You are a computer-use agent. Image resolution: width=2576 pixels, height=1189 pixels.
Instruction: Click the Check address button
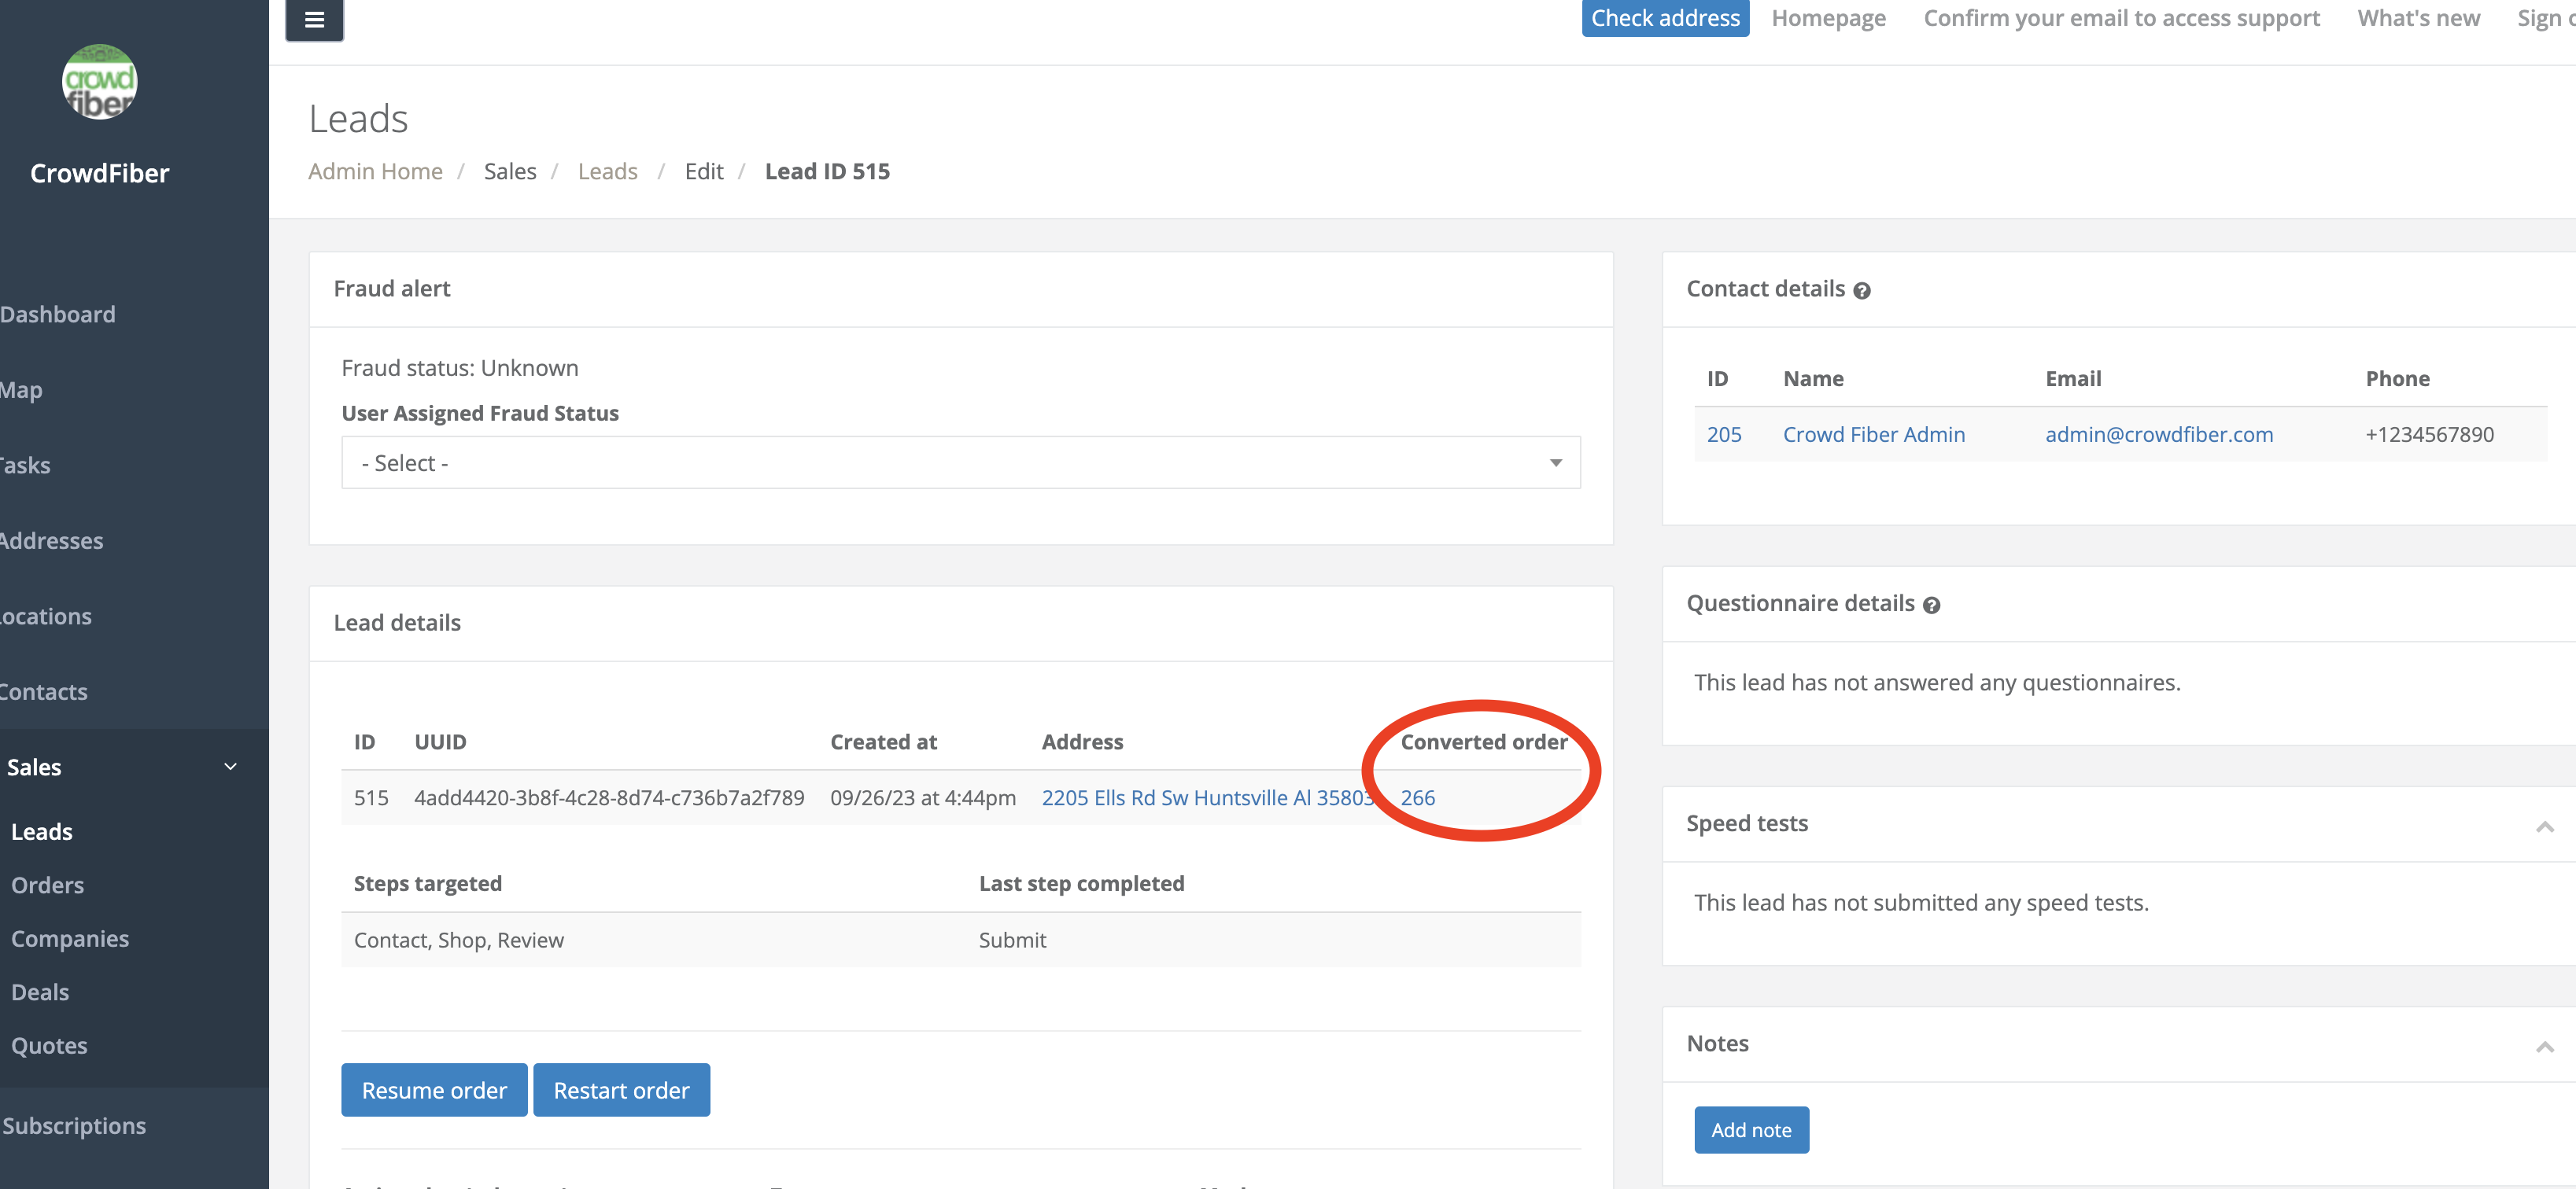(1664, 18)
